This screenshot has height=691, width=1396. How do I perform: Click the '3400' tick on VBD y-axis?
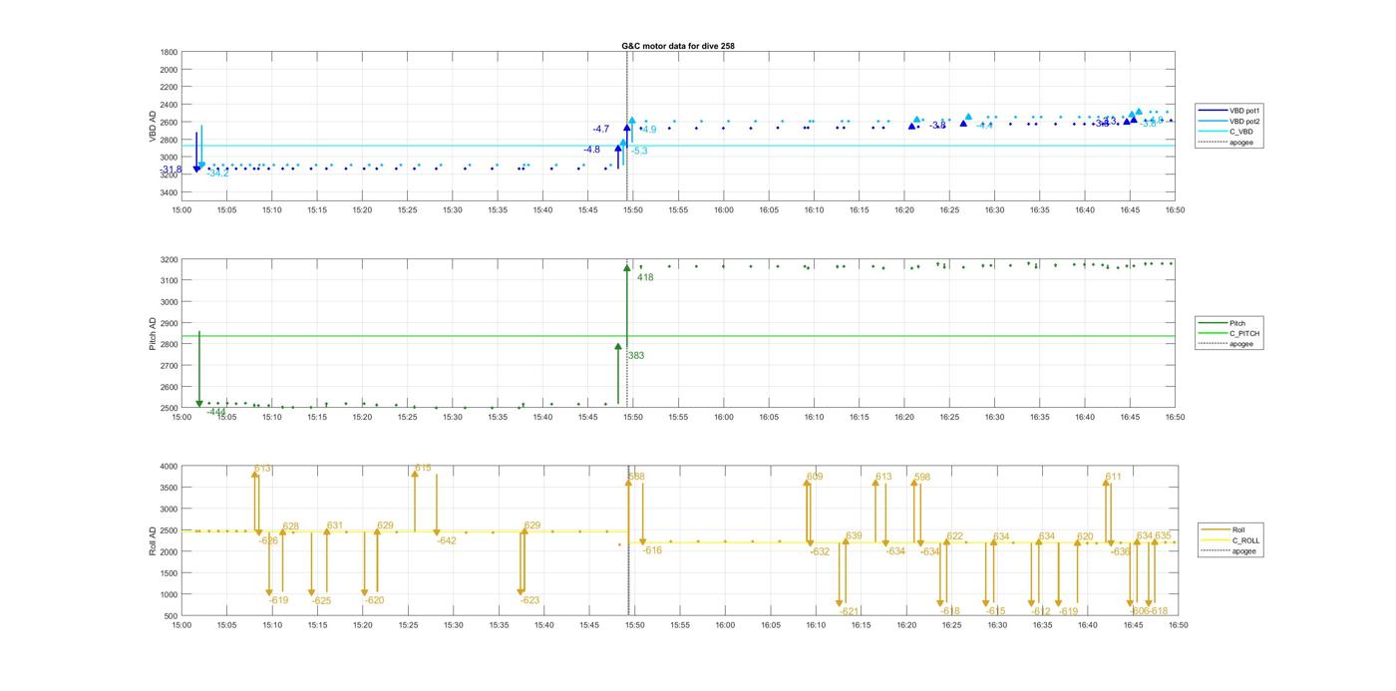point(170,192)
